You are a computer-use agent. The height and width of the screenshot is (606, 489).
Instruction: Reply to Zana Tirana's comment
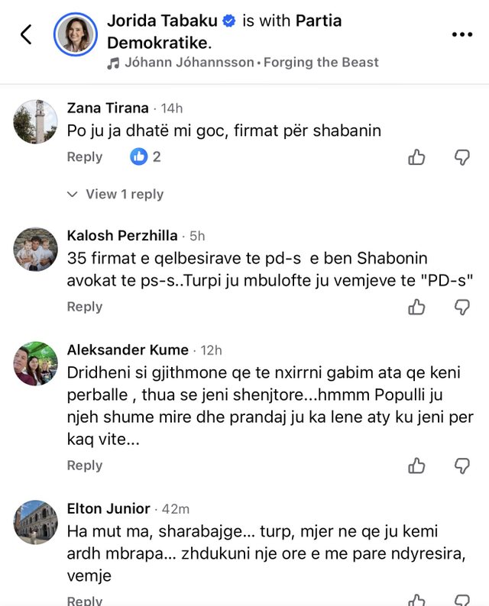click(x=84, y=156)
